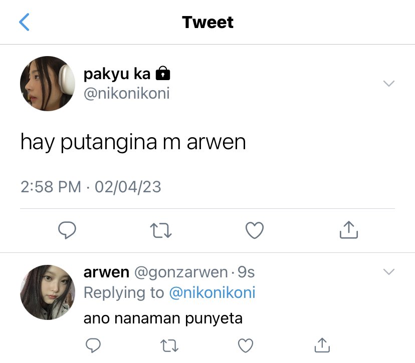Viewport: 415px width, 363px height.
Task: Open the pakyu ka display name
Action: (x=117, y=74)
